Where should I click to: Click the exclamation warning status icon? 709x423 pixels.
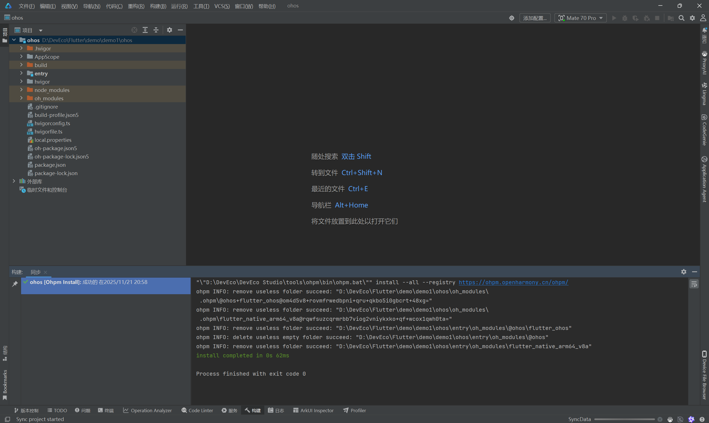pos(702,419)
